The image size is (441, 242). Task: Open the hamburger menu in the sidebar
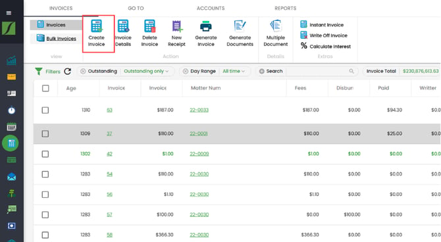pyautogui.click(x=9, y=13)
